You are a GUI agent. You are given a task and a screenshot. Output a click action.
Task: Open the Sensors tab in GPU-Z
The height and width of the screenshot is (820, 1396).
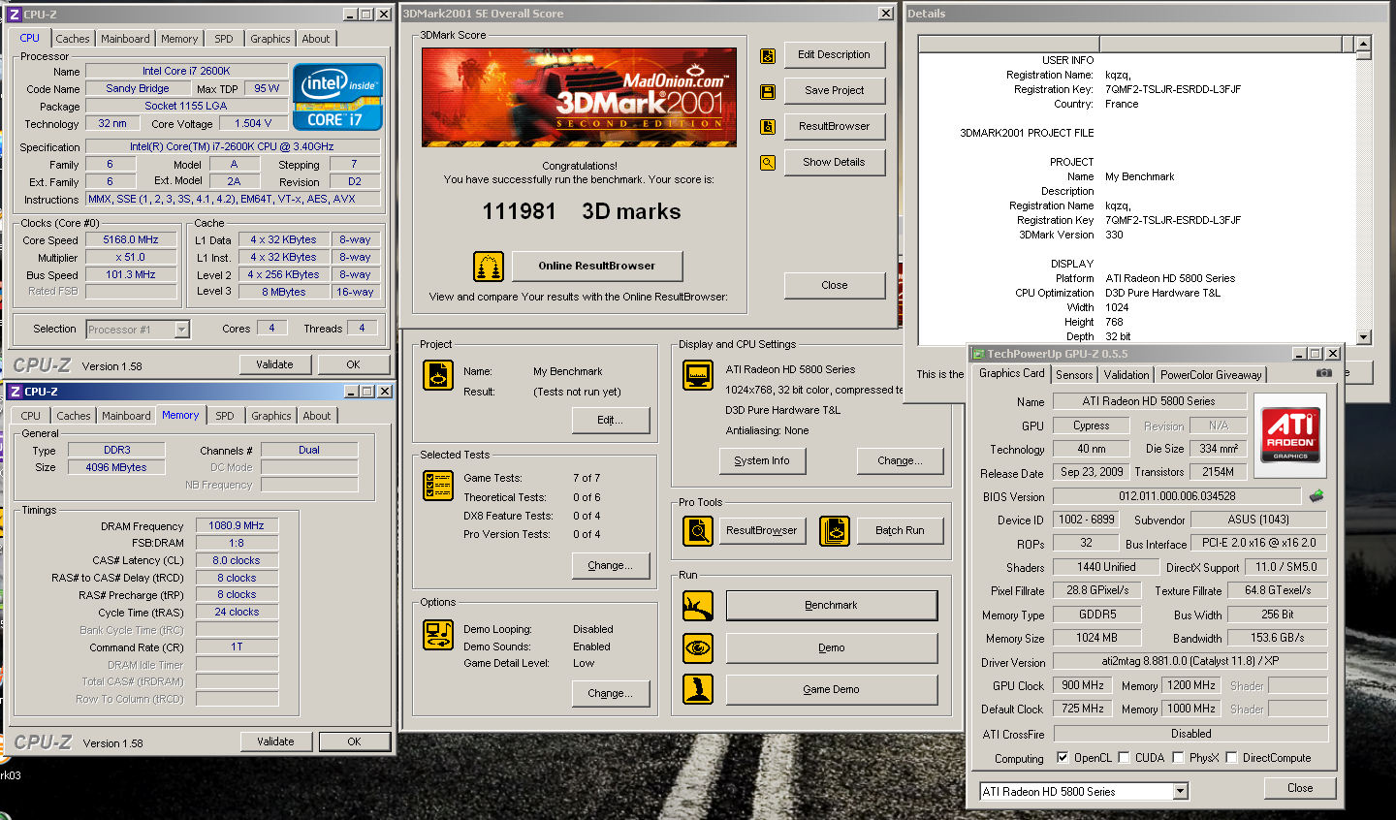[x=1074, y=375]
